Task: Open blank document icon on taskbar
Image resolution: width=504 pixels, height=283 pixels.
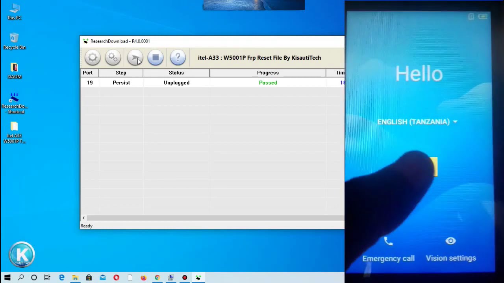Action: (x=130, y=277)
